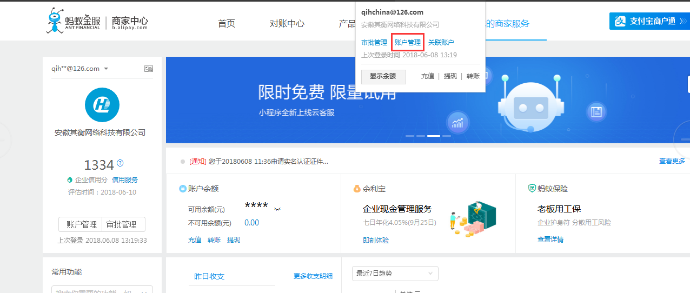The image size is (690, 293).
Task: Open the 通知 notice about 实名认证
Action: pos(259,161)
